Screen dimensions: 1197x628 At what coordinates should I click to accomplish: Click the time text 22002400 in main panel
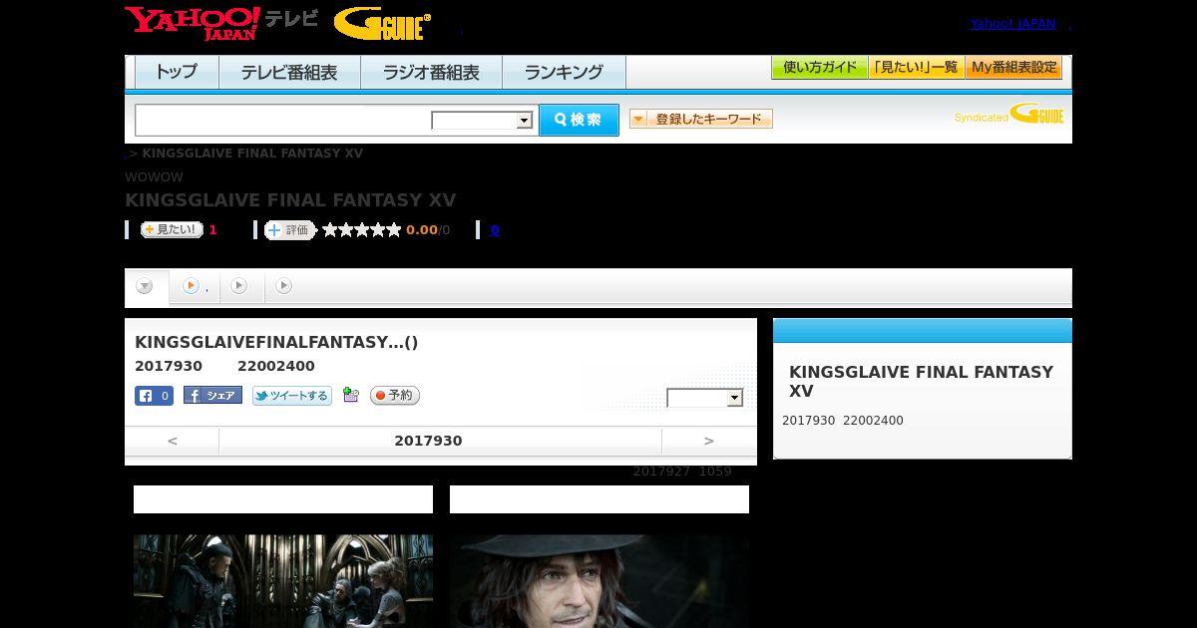point(276,366)
